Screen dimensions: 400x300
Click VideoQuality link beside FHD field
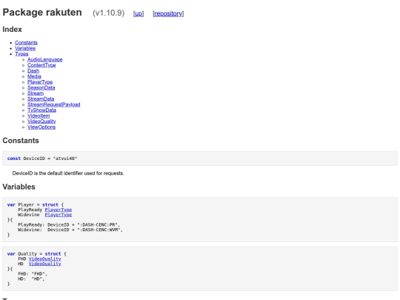click(44, 259)
